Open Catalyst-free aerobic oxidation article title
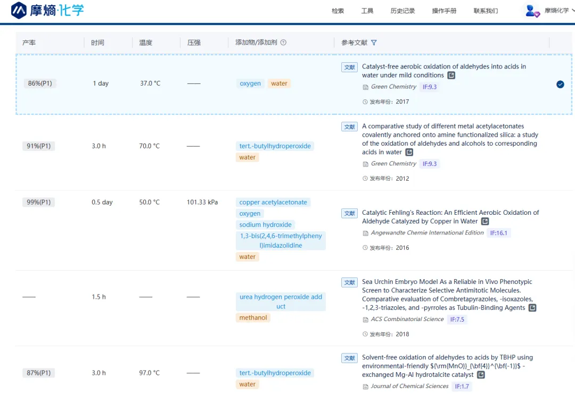 coord(443,66)
